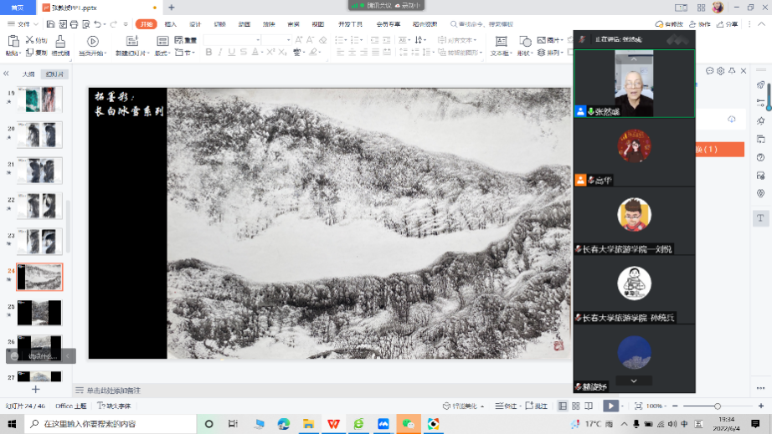Click the Paste clipboard icon
This screenshot has width=772, height=434.
[x=13, y=41]
